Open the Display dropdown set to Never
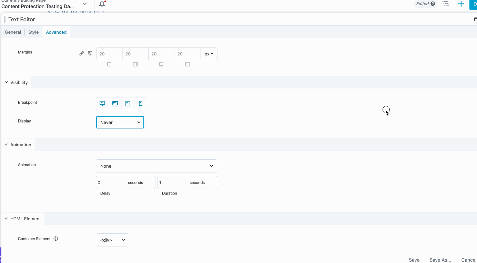Image resolution: width=477 pixels, height=263 pixels. click(120, 122)
